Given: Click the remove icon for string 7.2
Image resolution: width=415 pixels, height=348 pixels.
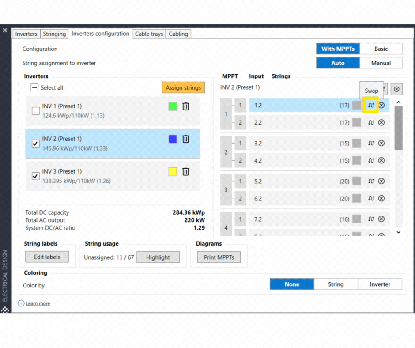Looking at the screenshot, I should pyautogui.click(x=381, y=219).
